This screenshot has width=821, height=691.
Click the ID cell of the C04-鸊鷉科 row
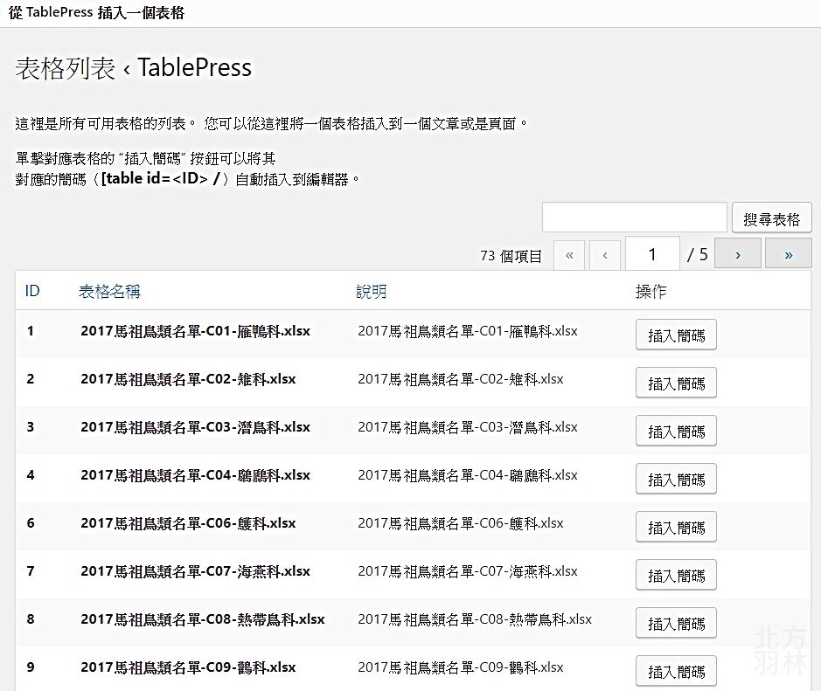tap(31, 475)
